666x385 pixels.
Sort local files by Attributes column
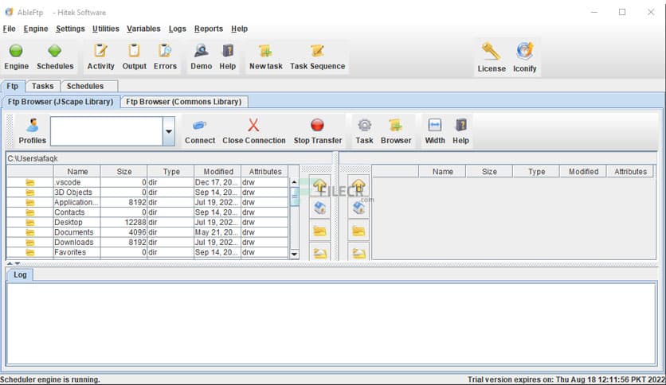coord(265,171)
